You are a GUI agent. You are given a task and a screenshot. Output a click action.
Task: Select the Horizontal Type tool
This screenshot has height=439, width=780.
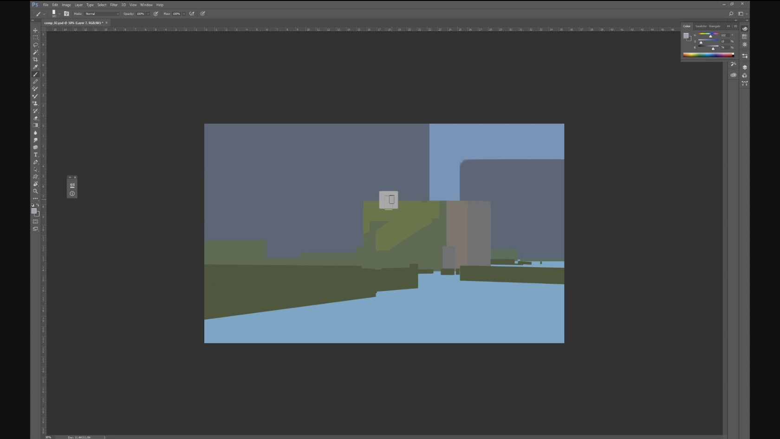(x=35, y=155)
